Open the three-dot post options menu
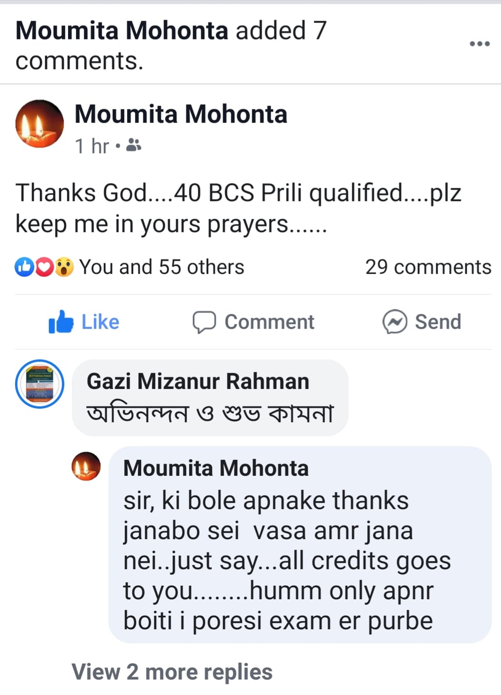Viewport: 501px width, 695px height. (x=479, y=44)
